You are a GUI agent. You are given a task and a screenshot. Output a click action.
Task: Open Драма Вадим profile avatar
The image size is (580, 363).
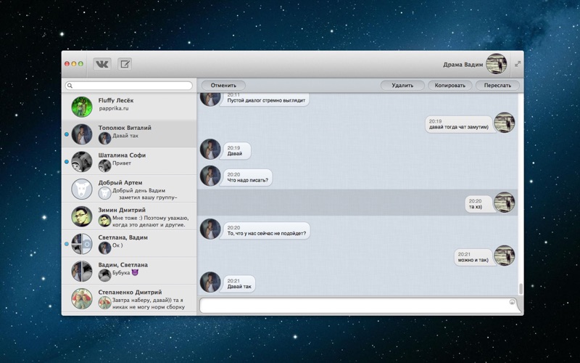(x=497, y=64)
